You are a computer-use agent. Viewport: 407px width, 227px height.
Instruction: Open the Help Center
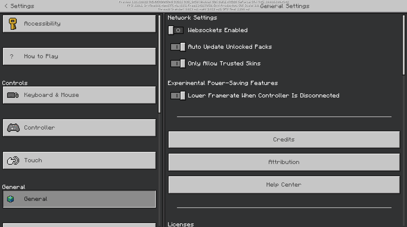point(284,185)
